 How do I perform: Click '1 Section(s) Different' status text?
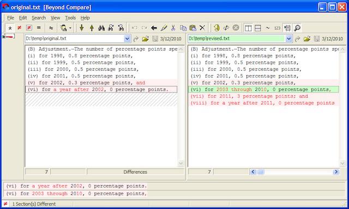pyautogui.click(x=34, y=204)
